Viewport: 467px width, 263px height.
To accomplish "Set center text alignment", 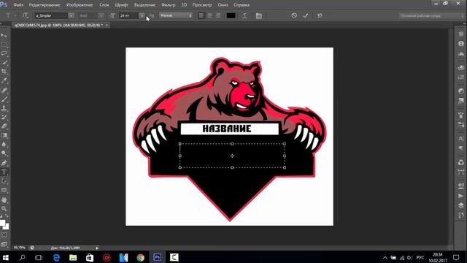I will pyautogui.click(x=210, y=15).
